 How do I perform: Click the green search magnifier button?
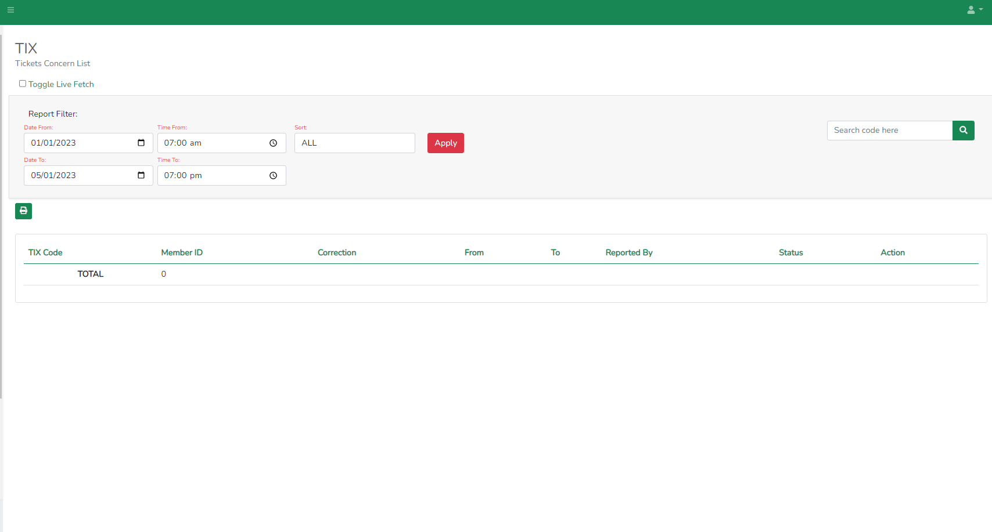pyautogui.click(x=963, y=131)
